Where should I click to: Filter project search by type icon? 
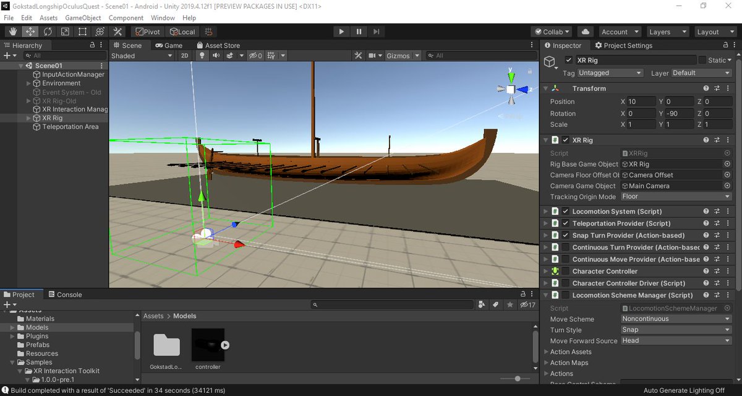coord(482,305)
